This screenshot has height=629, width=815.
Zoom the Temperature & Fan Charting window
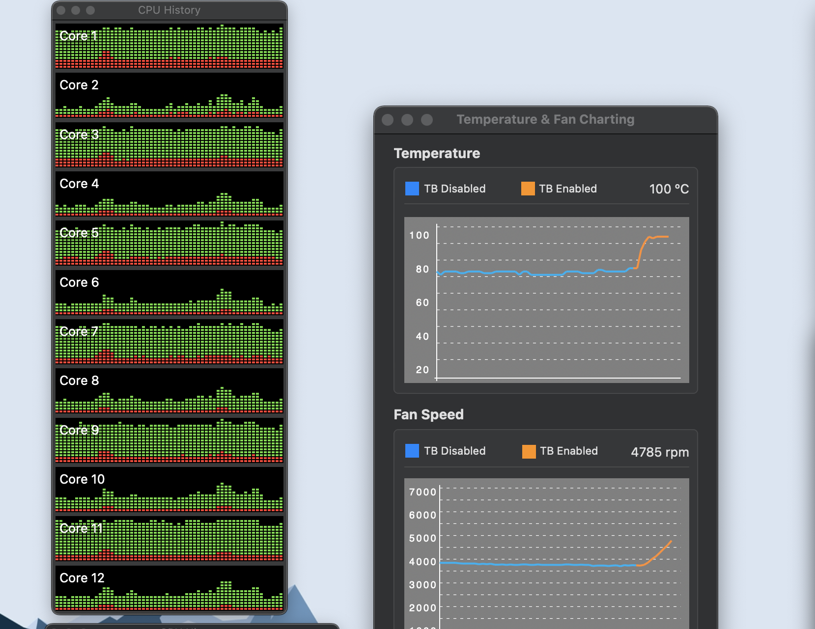coord(427,120)
